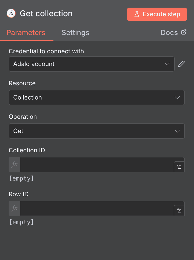Select the Get collection node title
Screen dimensions: 194x260
pyautogui.click(x=46, y=13)
